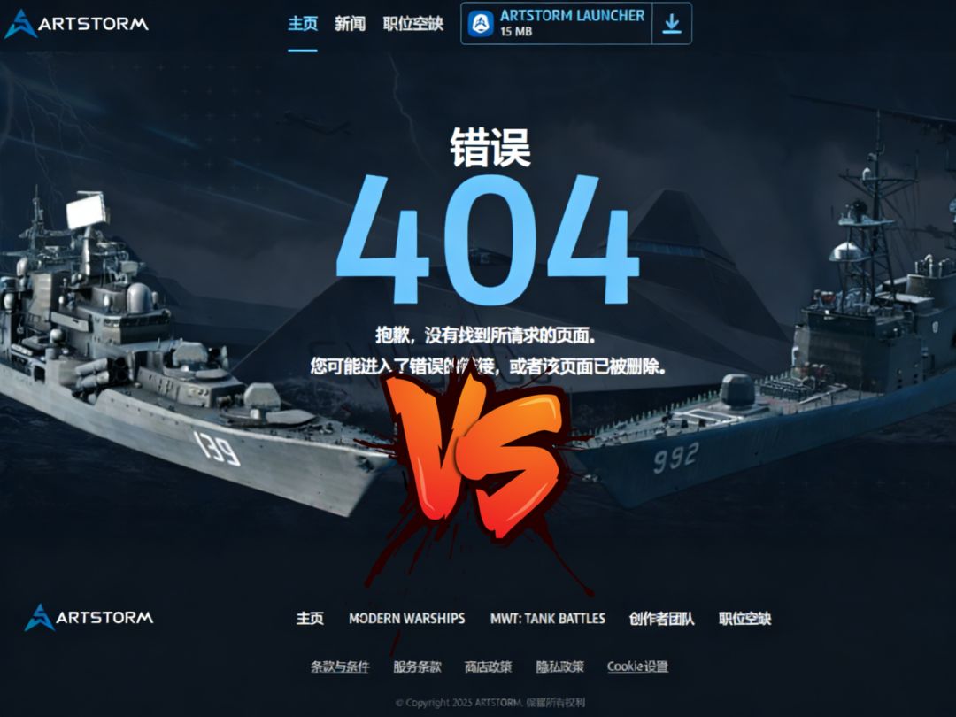
Task: Open the 条款与条件 link
Action: [x=340, y=667]
